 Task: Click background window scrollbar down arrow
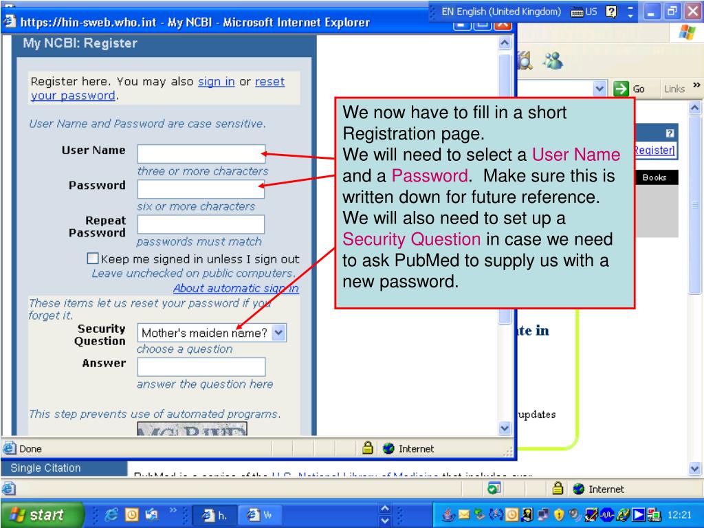pyautogui.click(x=694, y=469)
